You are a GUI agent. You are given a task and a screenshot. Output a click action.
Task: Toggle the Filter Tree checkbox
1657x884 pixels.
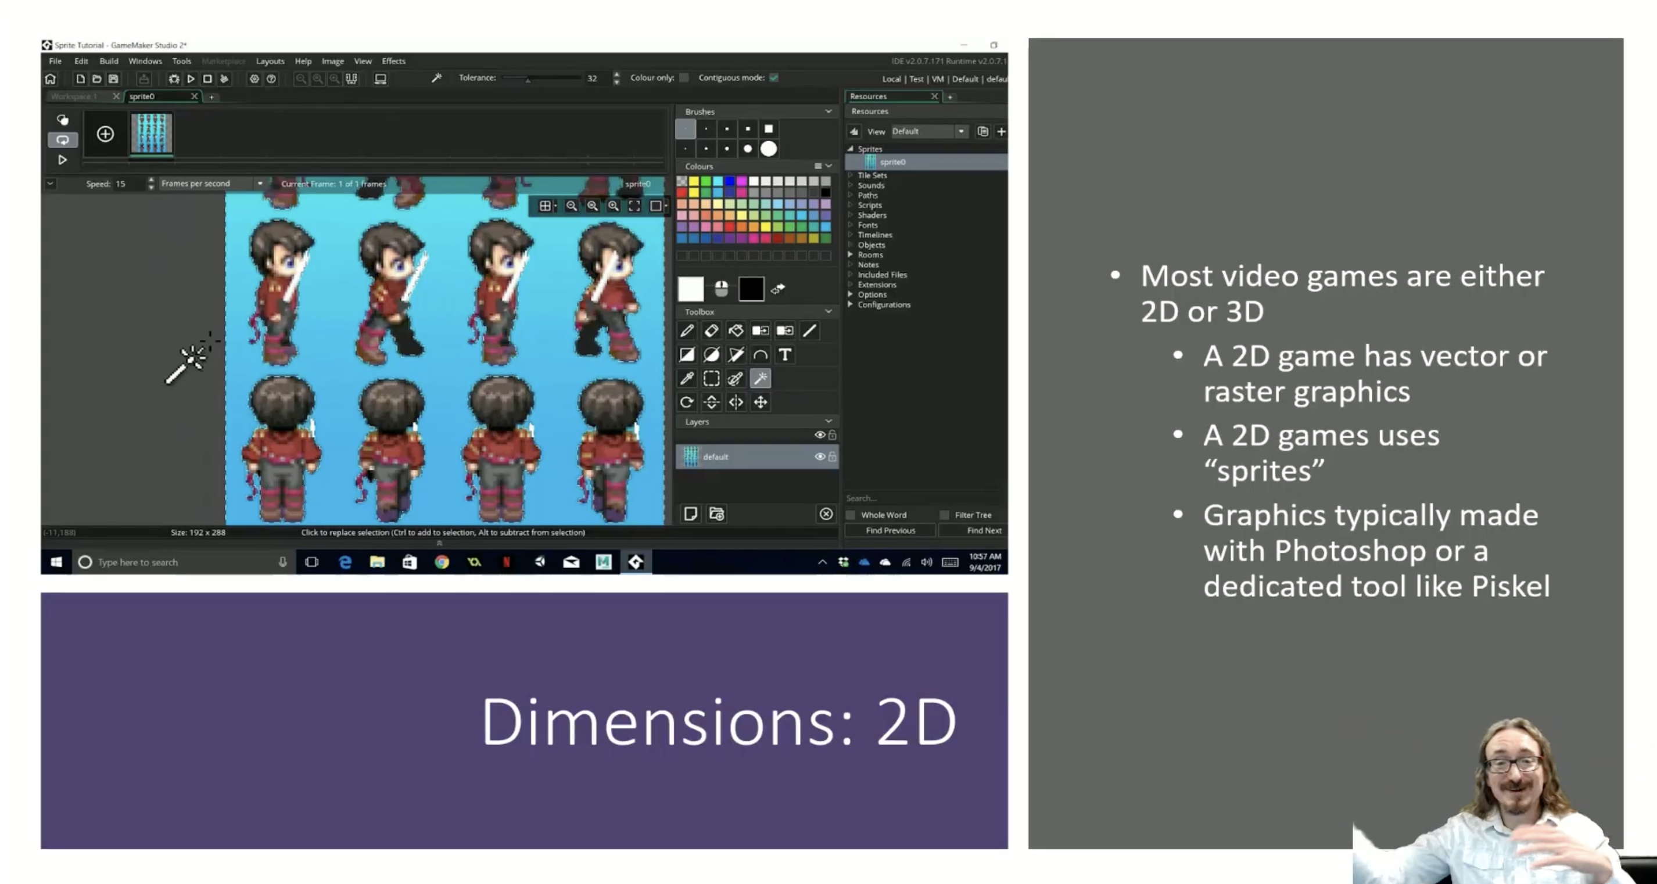[x=944, y=515]
